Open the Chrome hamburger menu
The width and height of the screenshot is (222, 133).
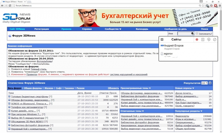click(220, 6)
